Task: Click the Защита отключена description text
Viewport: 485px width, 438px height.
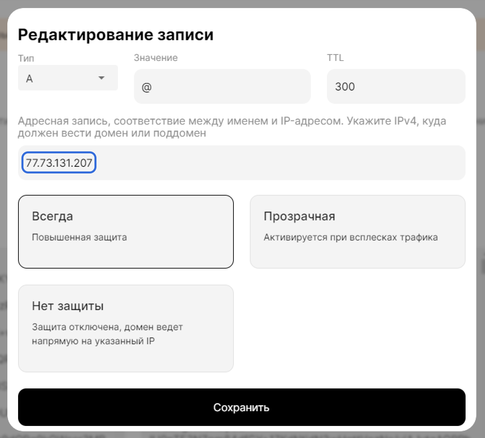Action: pyautogui.click(x=107, y=334)
